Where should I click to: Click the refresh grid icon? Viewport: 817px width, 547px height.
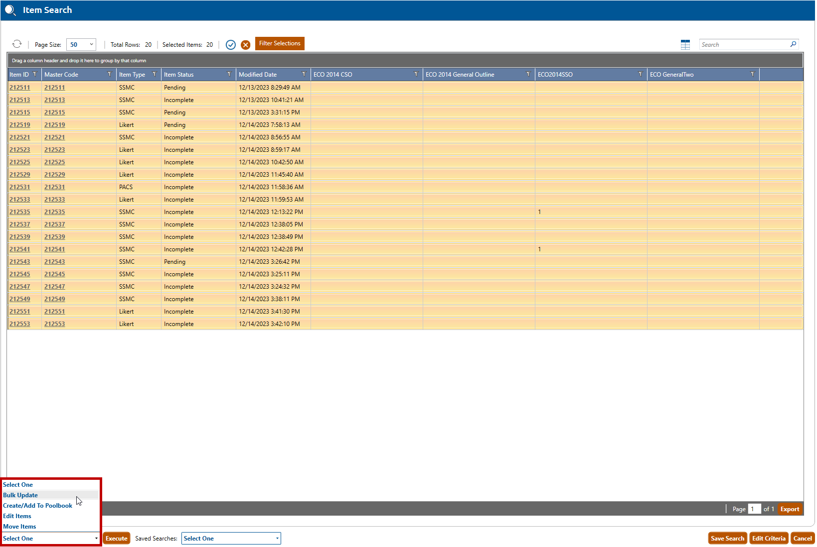tap(17, 44)
